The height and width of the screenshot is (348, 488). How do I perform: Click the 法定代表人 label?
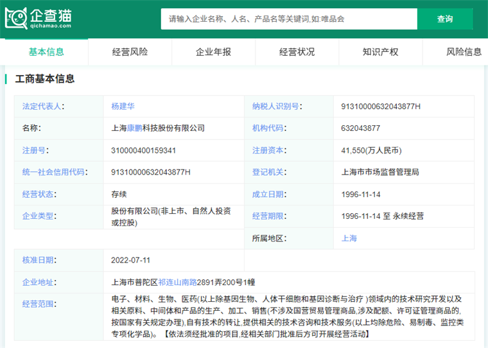[x=43, y=107]
